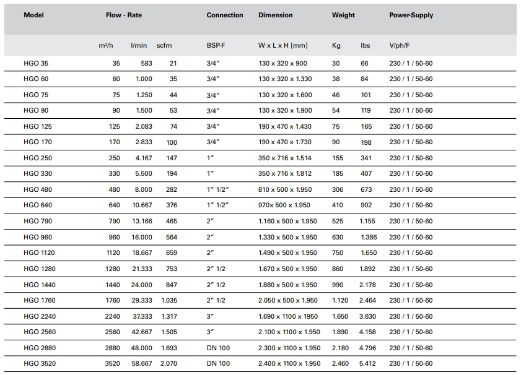Click the 5.412 lbs weight value
Image resolution: width=521 pixels, height=375 pixels.
pyautogui.click(x=367, y=364)
